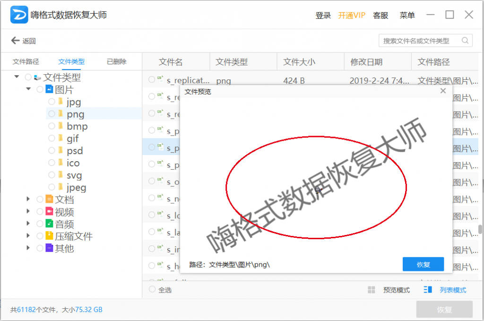484x321 pixels.
Task: Click the drive icon beside 文件类型 root
Action: tap(37, 77)
